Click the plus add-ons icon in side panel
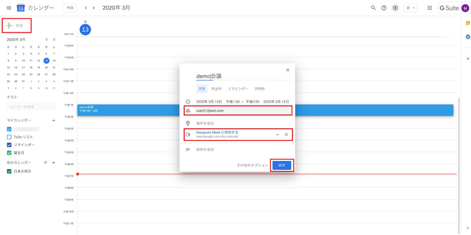 tap(468, 59)
